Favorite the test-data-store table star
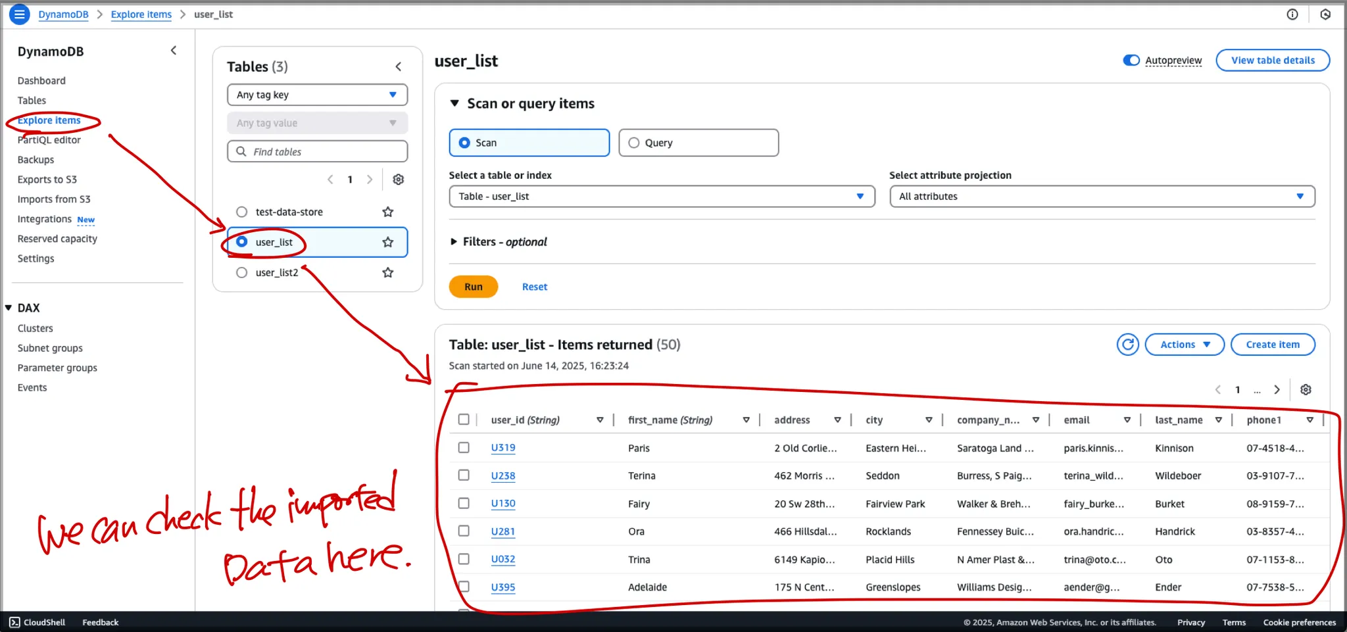 (x=388, y=212)
